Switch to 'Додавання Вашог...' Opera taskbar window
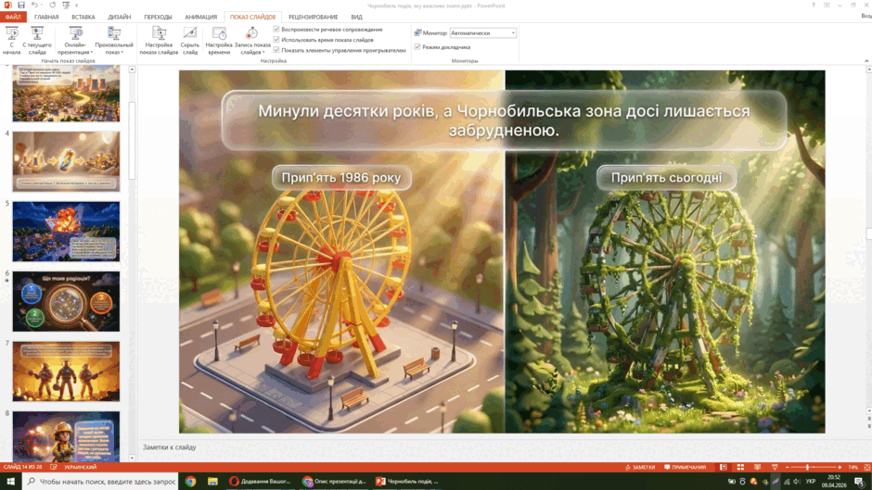The image size is (872, 490). (260, 481)
